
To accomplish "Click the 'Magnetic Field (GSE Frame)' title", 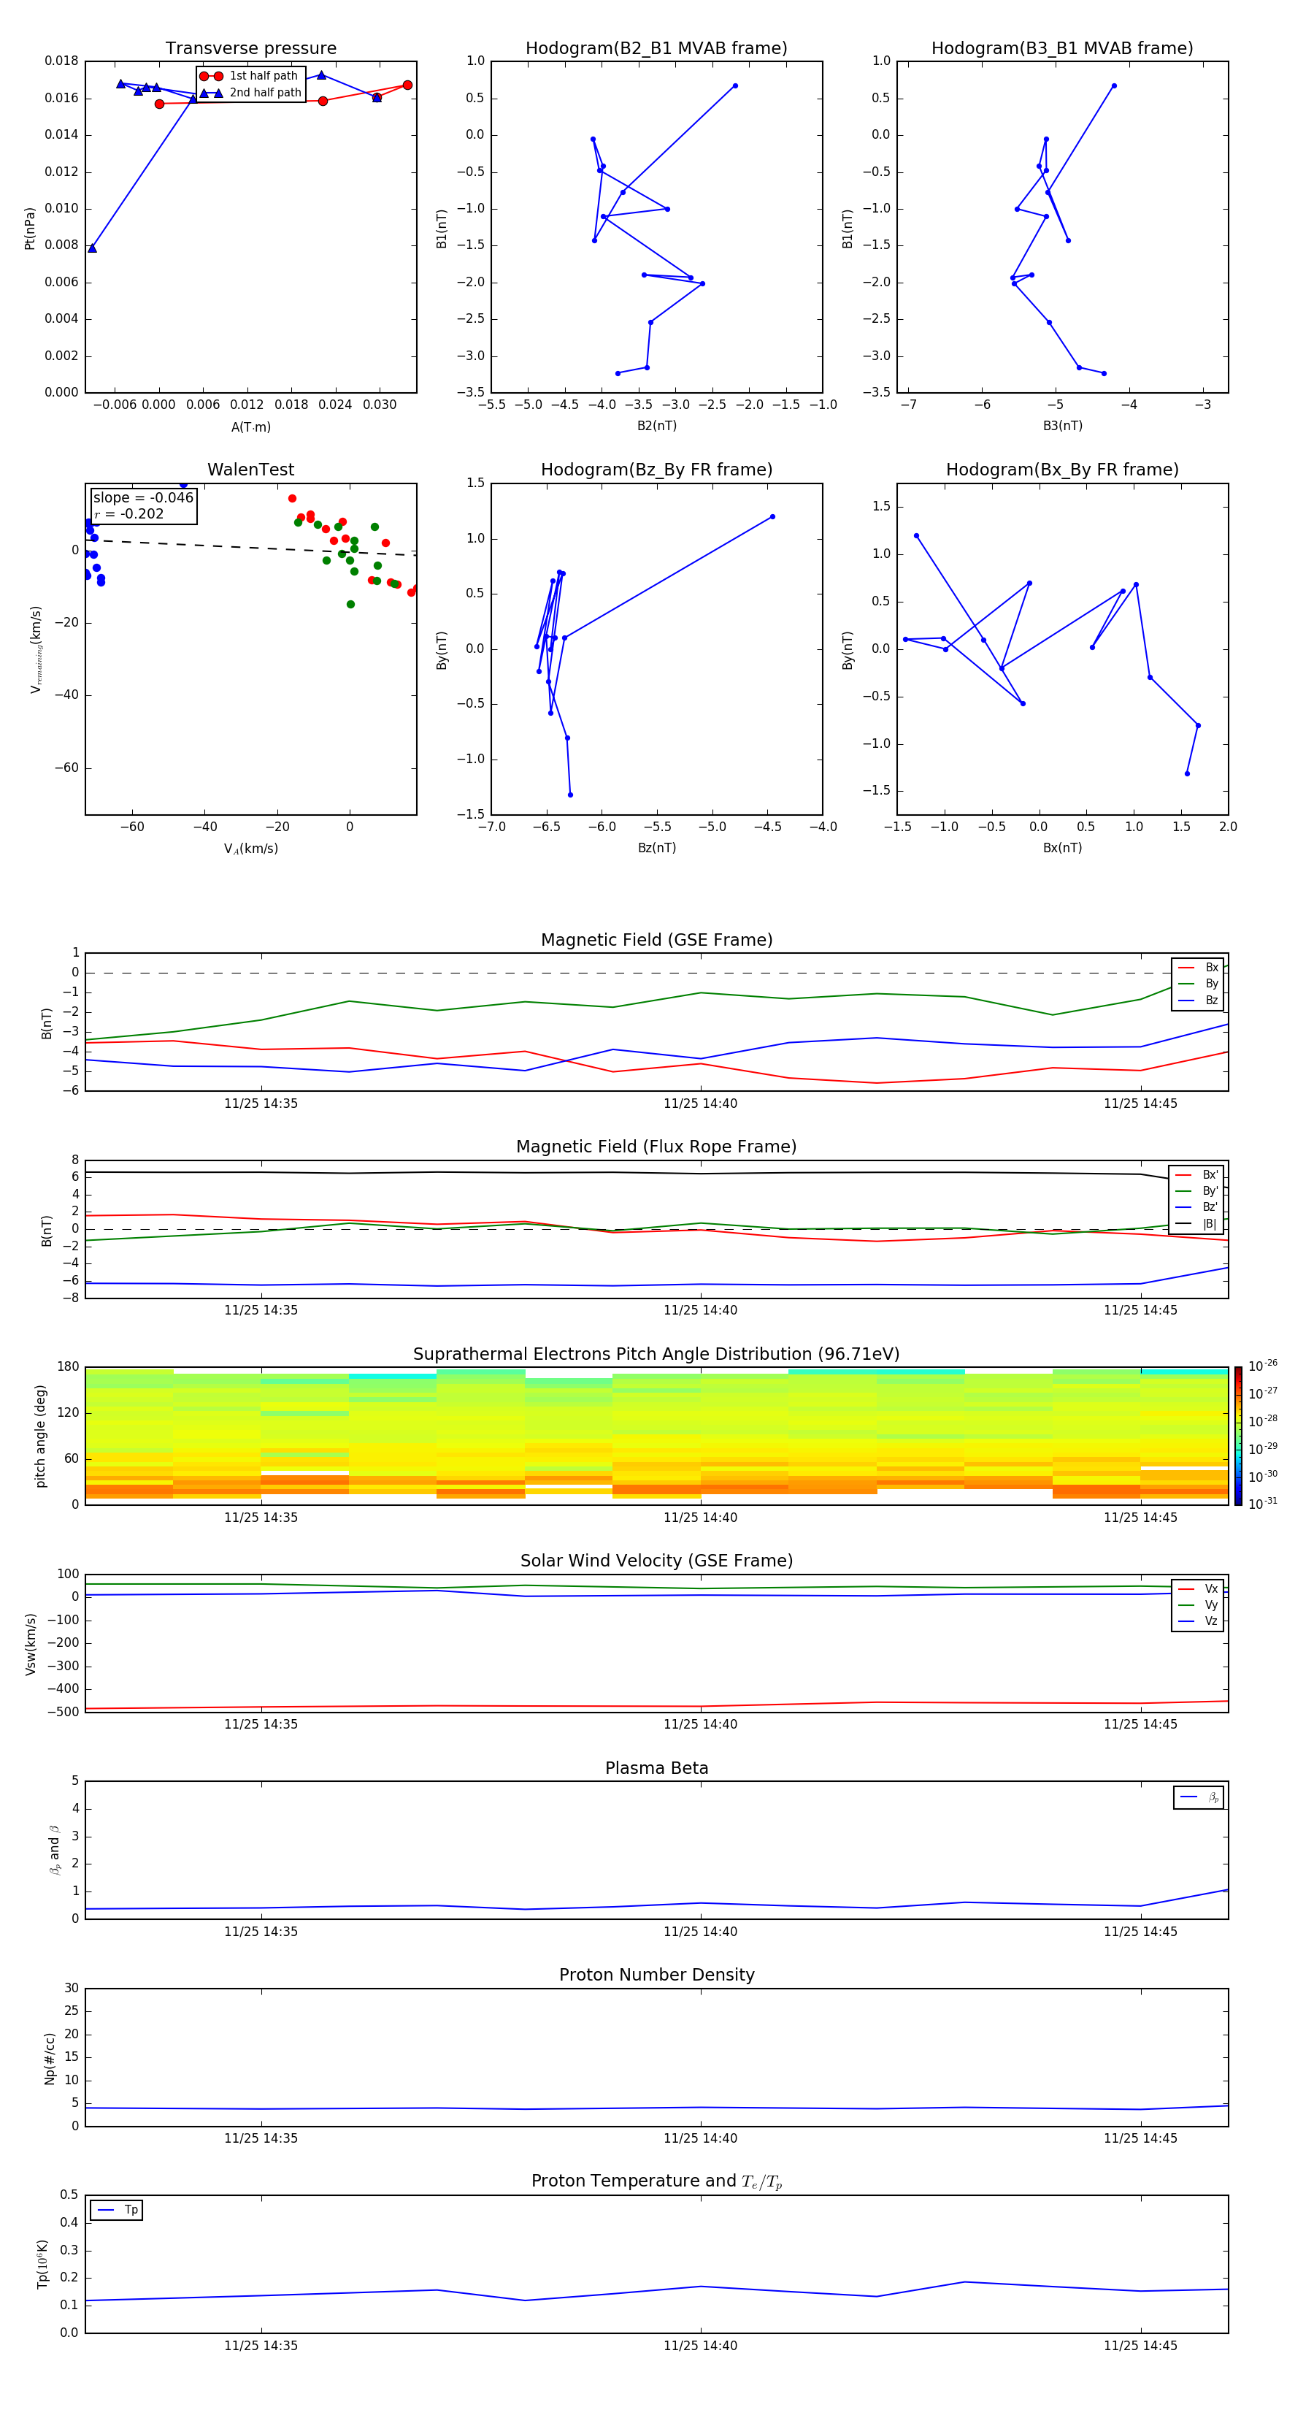I will pyautogui.click(x=656, y=940).
